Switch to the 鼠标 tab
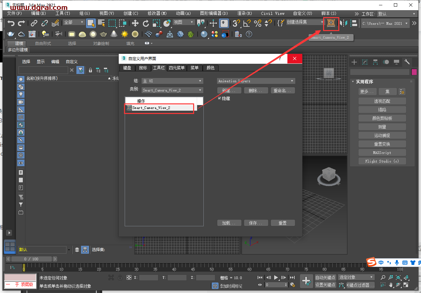 pos(143,68)
